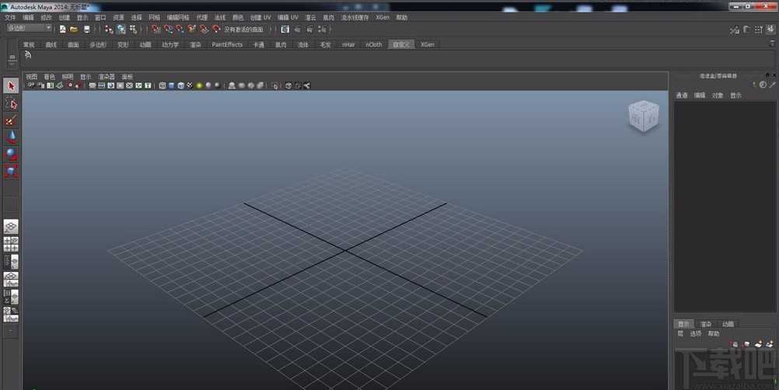Image resolution: width=779 pixels, height=390 pixels.
Task: Open the 文件 menu
Action: click(x=10, y=17)
